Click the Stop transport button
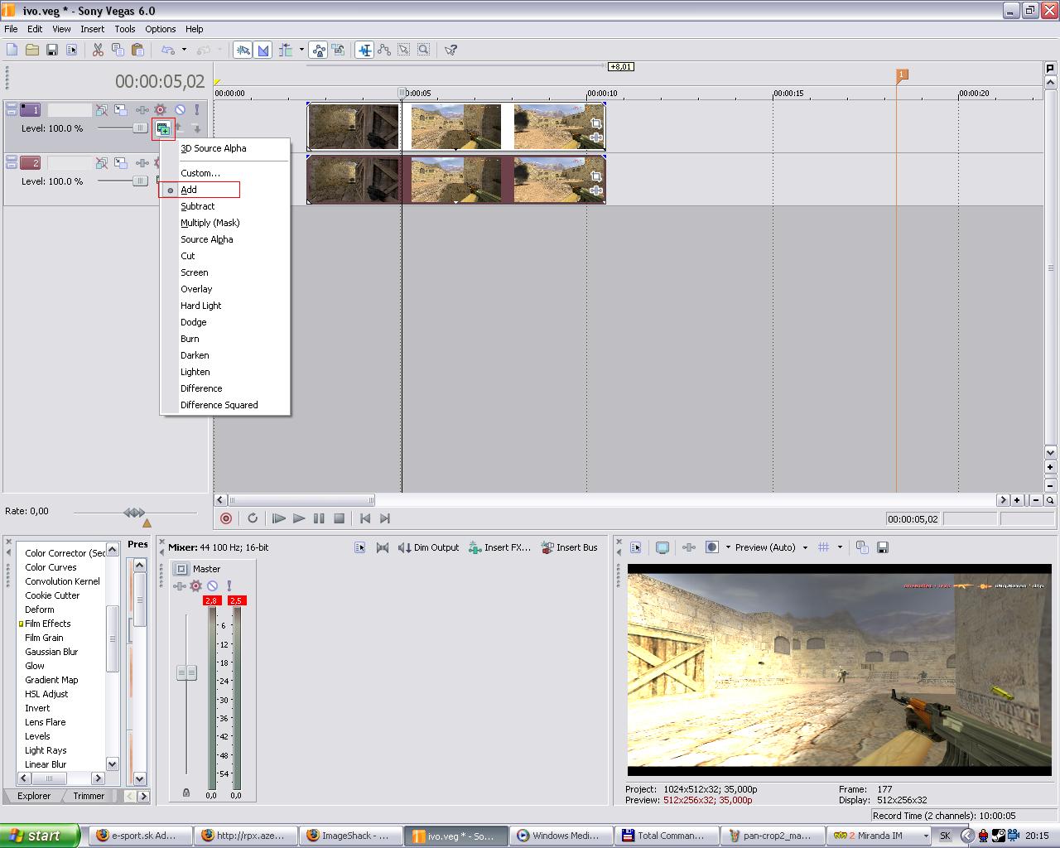1060x848 pixels. click(x=339, y=518)
